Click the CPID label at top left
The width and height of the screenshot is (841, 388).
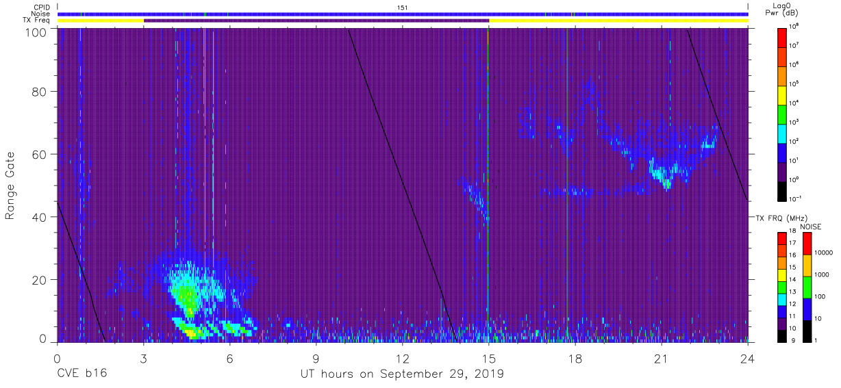click(x=42, y=7)
